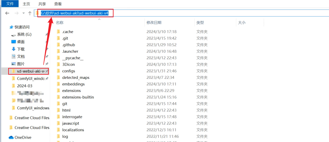This screenshot has height=142, width=329.
Task: Select the configs folder
Action: tap(69, 71)
